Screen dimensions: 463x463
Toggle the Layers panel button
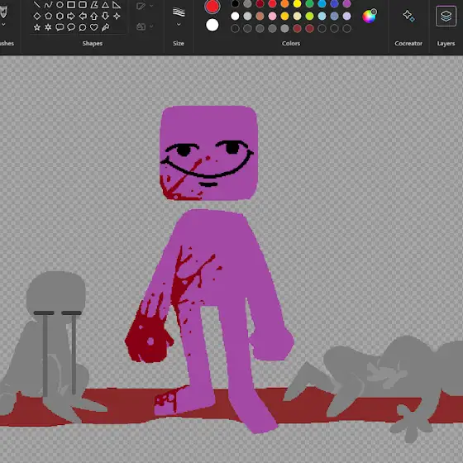[x=446, y=17]
